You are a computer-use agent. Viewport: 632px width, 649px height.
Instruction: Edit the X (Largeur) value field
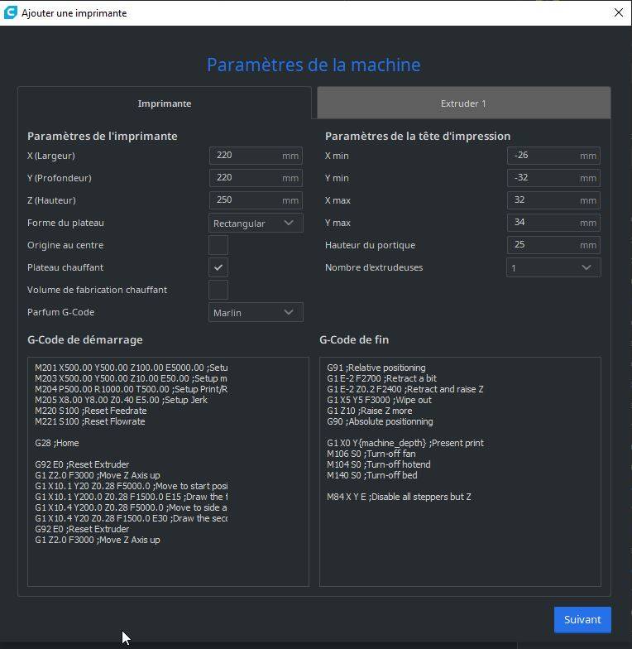point(256,156)
